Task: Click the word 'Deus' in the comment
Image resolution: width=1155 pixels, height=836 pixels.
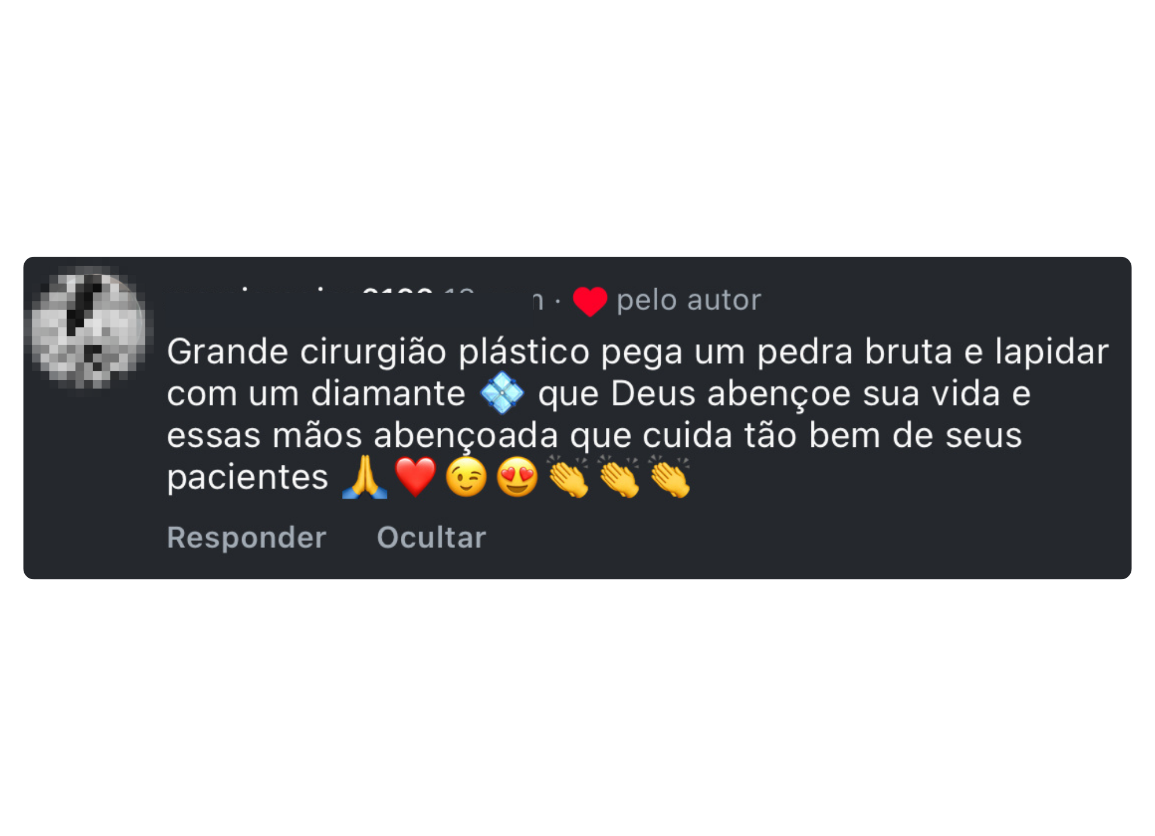Action: point(653,394)
